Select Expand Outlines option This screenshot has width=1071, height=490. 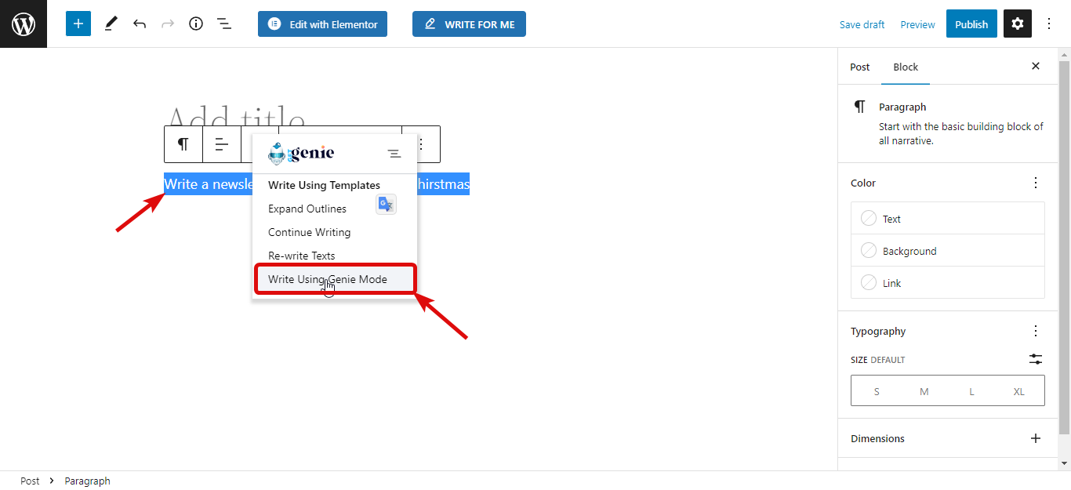pos(307,209)
